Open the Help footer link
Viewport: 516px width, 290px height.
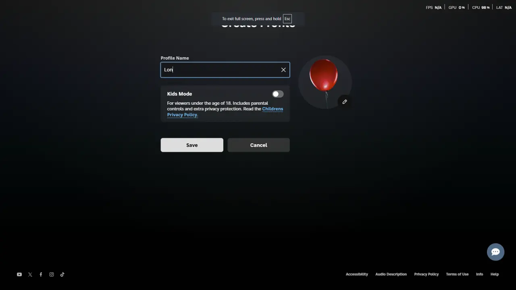(x=495, y=274)
